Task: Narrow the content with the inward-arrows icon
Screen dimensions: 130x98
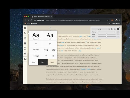Action: [x=53, y=50]
